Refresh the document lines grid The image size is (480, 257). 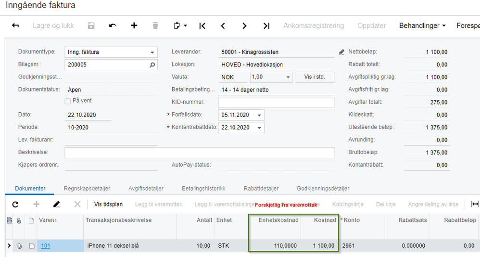coord(15,204)
